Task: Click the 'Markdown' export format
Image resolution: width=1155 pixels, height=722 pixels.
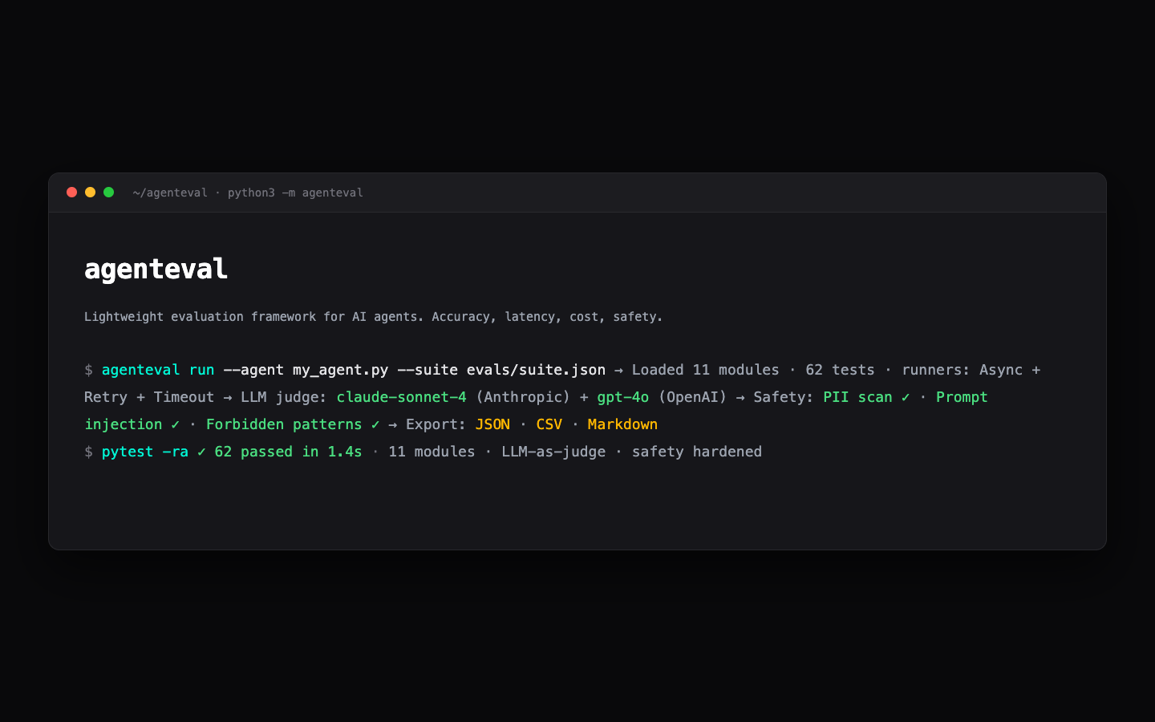Action: (622, 424)
